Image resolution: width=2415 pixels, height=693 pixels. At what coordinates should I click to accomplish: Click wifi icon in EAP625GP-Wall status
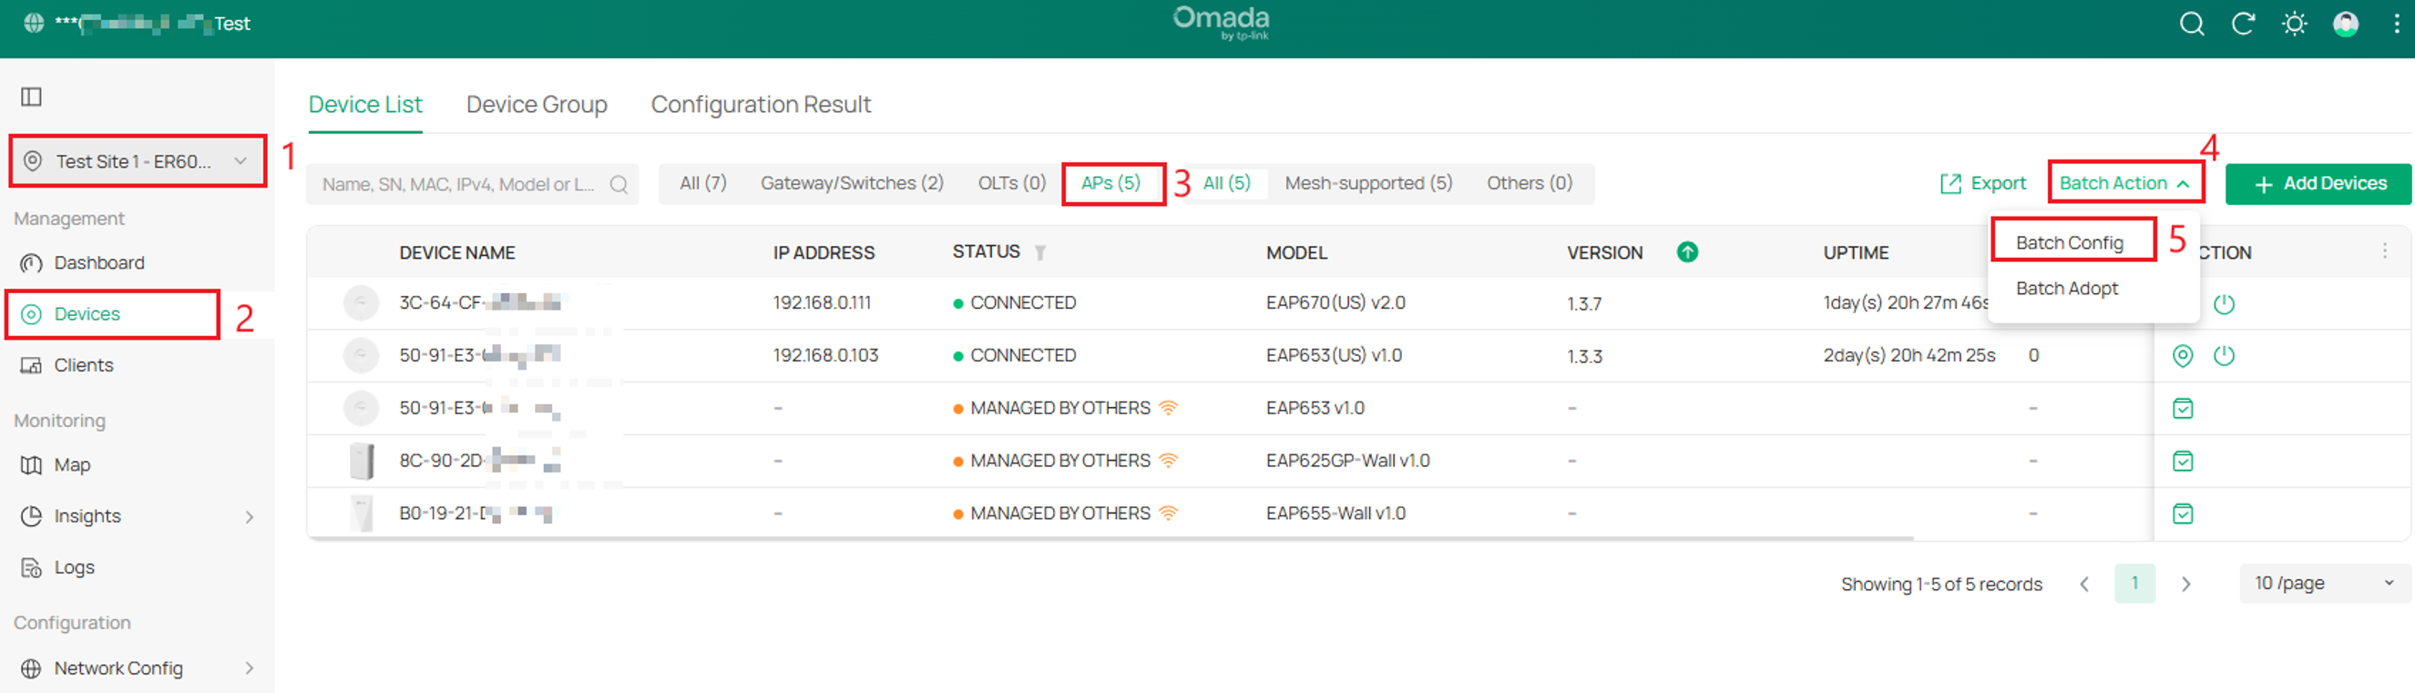tap(1168, 461)
